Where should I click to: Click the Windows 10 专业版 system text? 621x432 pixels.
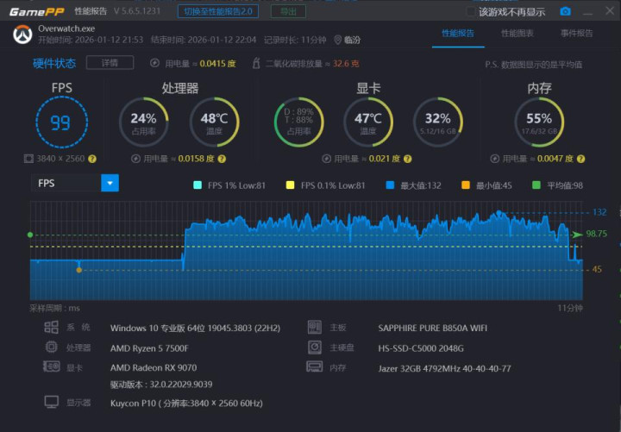point(195,329)
